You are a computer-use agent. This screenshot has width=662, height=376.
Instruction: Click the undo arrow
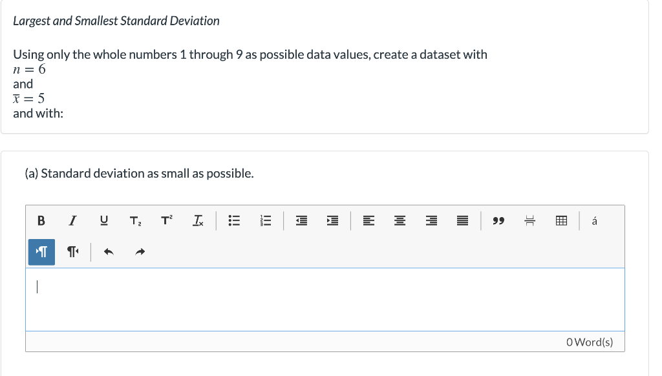108,252
